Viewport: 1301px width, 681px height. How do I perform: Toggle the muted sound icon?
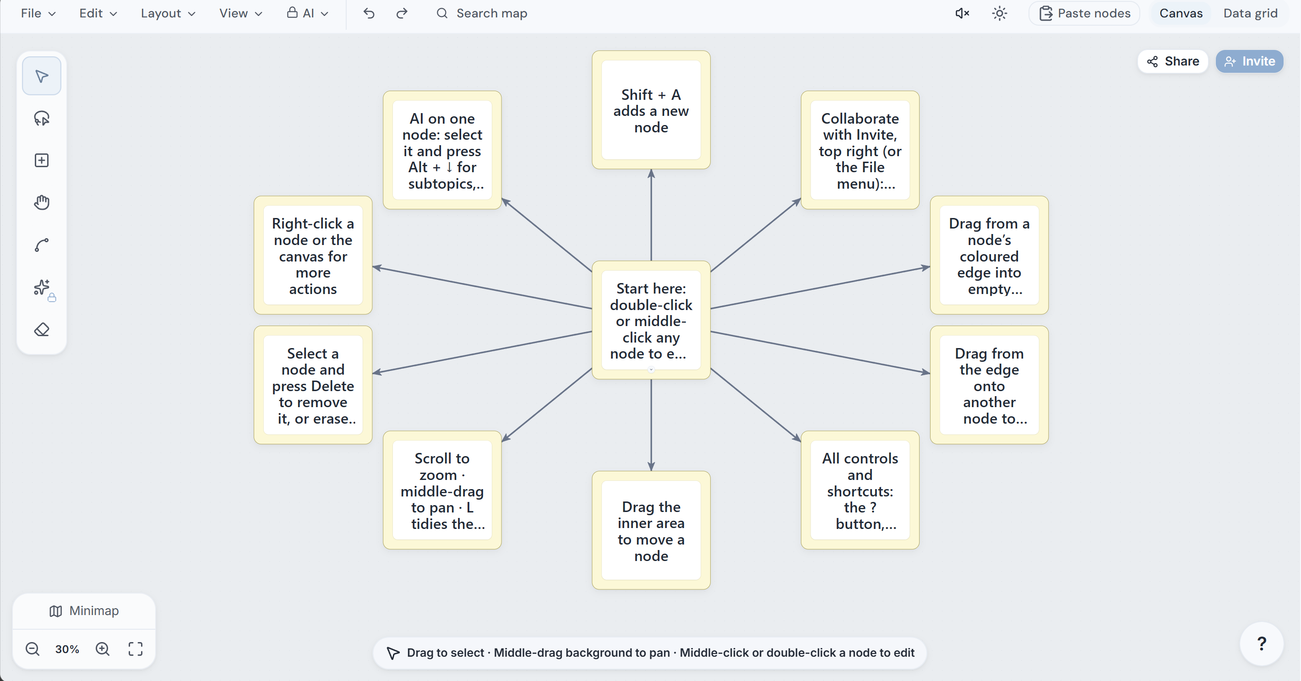962,13
